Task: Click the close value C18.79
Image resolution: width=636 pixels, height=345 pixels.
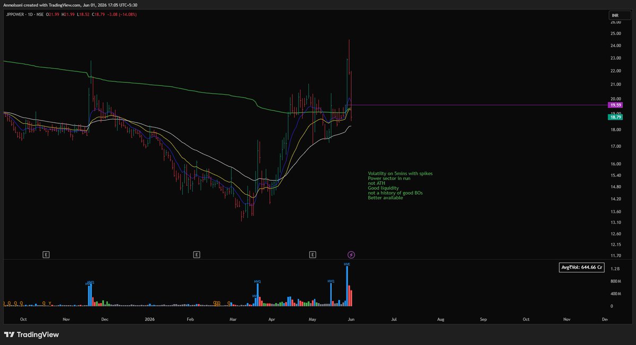Action: 98,14
